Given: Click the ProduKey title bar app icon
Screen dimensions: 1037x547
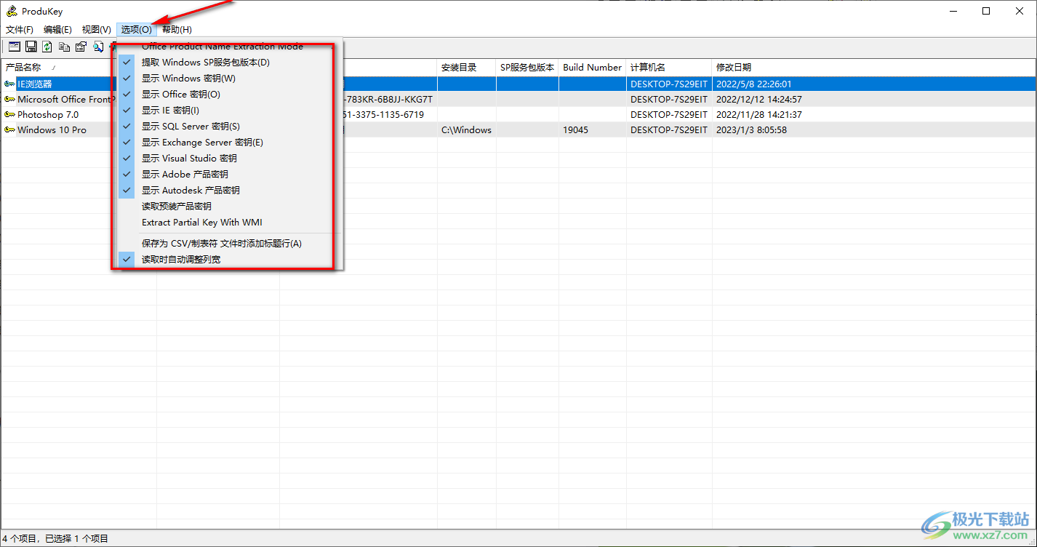Looking at the screenshot, I should click(x=11, y=12).
